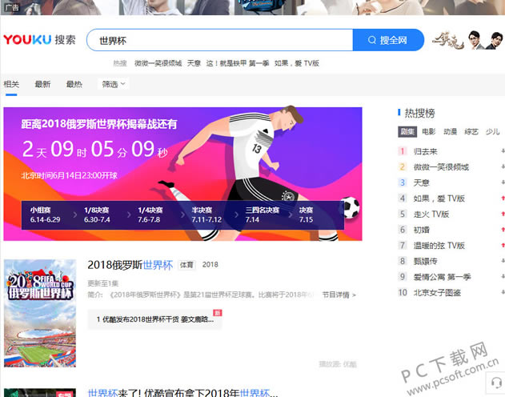The height and width of the screenshot is (397, 505).
Task: Click the top advertisement banner
Action: click(253, 7)
